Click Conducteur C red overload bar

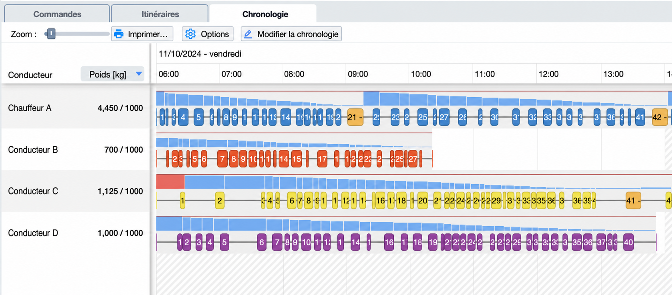170,182
